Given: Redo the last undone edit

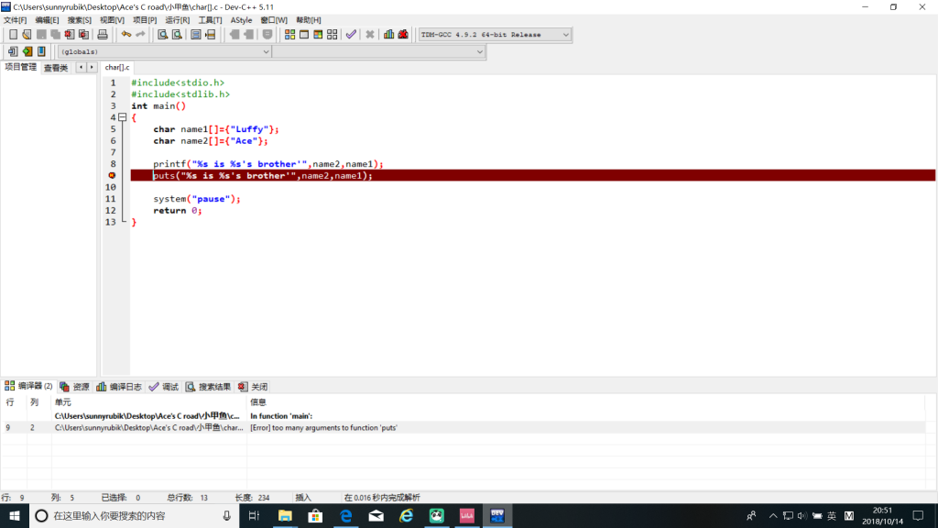Looking at the screenshot, I should pos(140,35).
